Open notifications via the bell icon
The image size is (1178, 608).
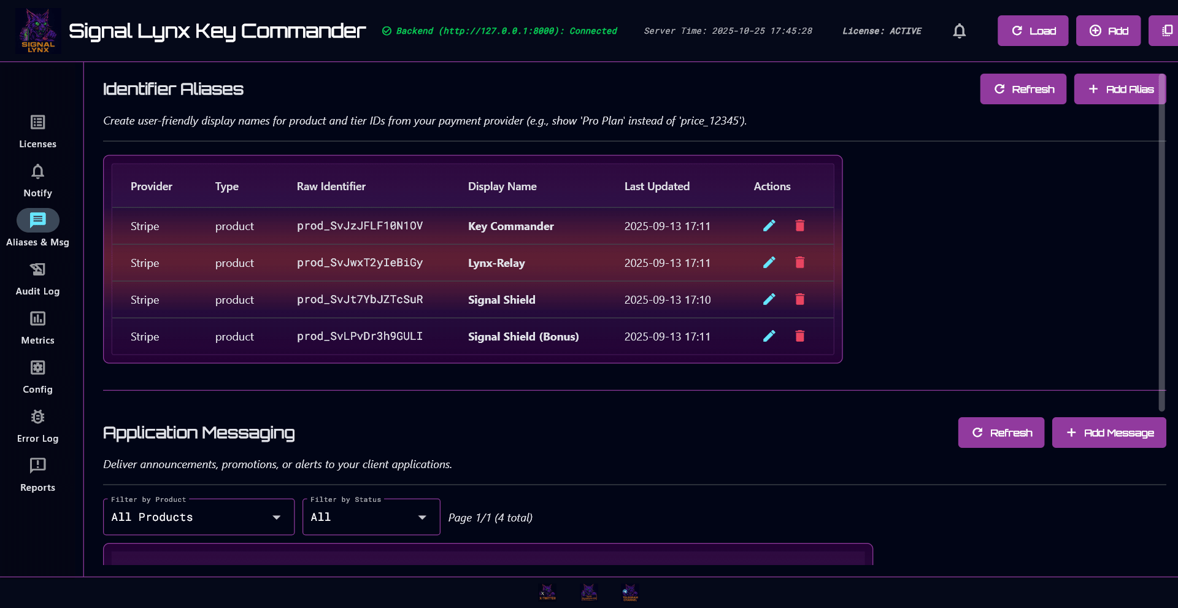[x=959, y=31]
